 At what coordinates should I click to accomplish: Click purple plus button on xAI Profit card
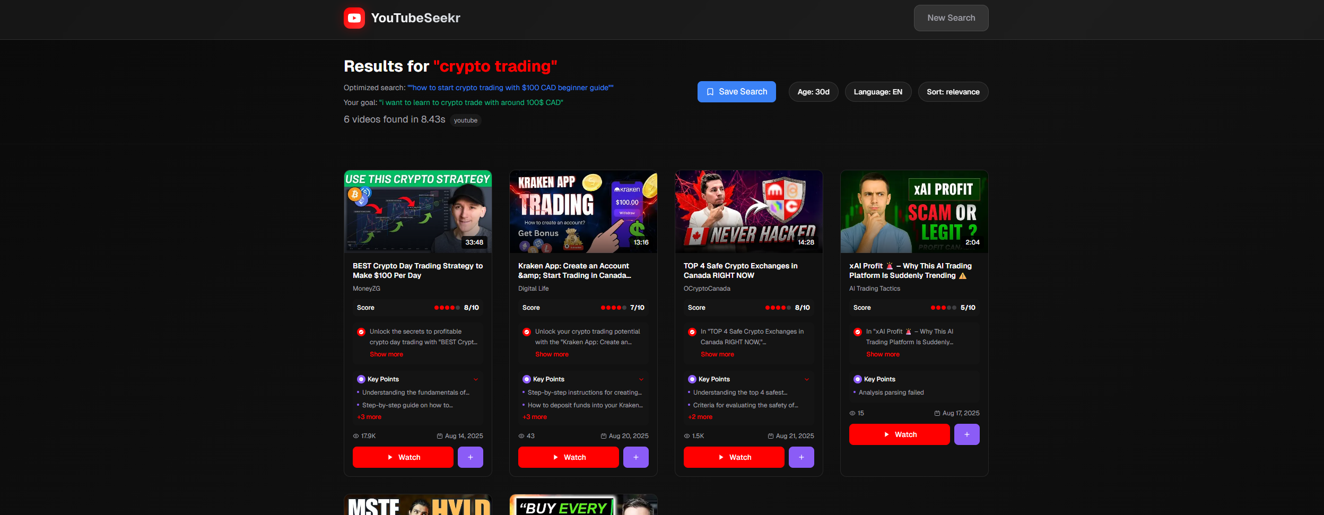(x=967, y=434)
